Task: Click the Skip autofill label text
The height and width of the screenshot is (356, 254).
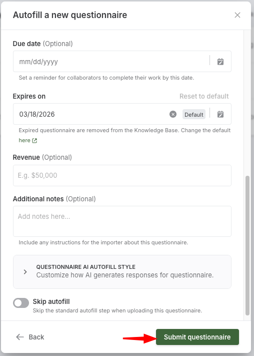Action: [51, 301]
